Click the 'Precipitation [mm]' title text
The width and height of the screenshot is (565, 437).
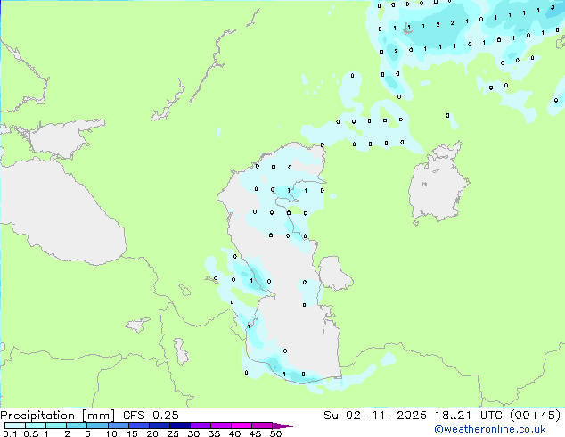pyautogui.click(x=57, y=416)
